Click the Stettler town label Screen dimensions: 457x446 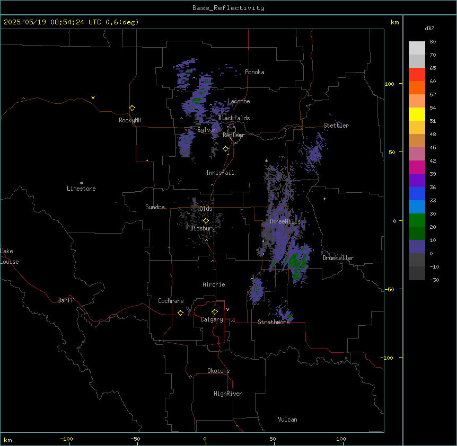(x=336, y=126)
